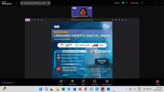
Task: Click Raise hand in Zoom toolbar
Action: (x=73, y=82)
